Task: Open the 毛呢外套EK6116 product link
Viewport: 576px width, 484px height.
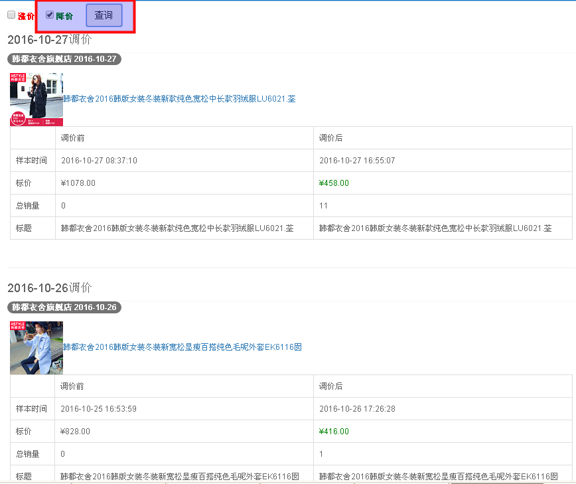Action: point(182,347)
